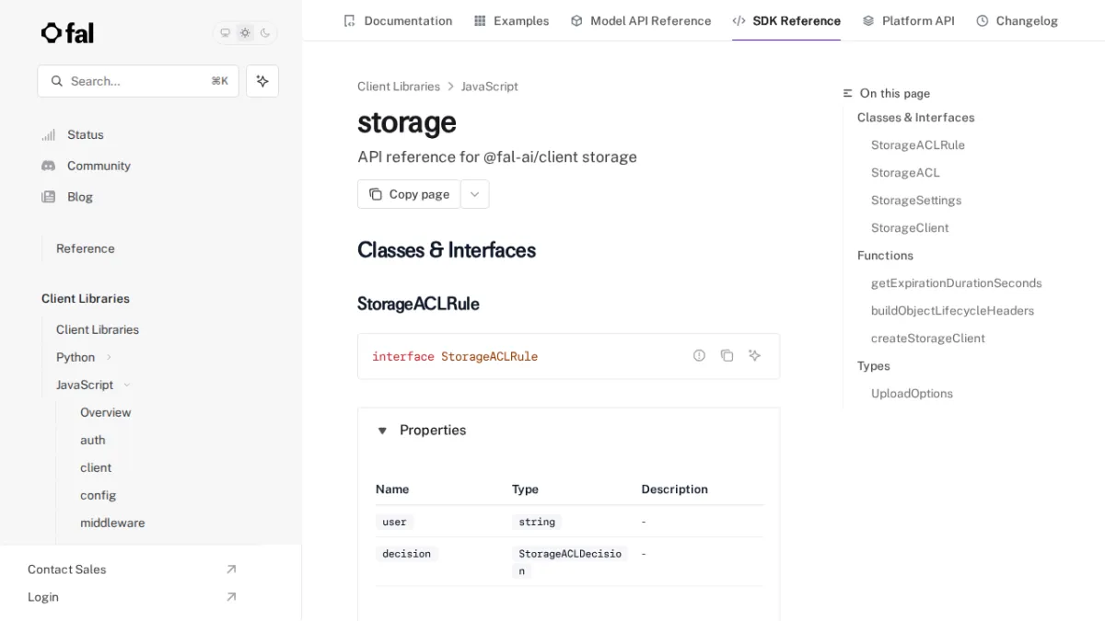The image size is (1105, 621).
Task: Click Login external arrow icon
Action: [231, 597]
